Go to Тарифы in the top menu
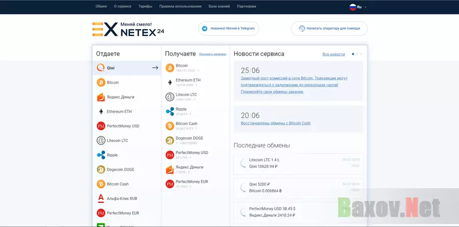459x227 pixels. pyautogui.click(x=145, y=7)
